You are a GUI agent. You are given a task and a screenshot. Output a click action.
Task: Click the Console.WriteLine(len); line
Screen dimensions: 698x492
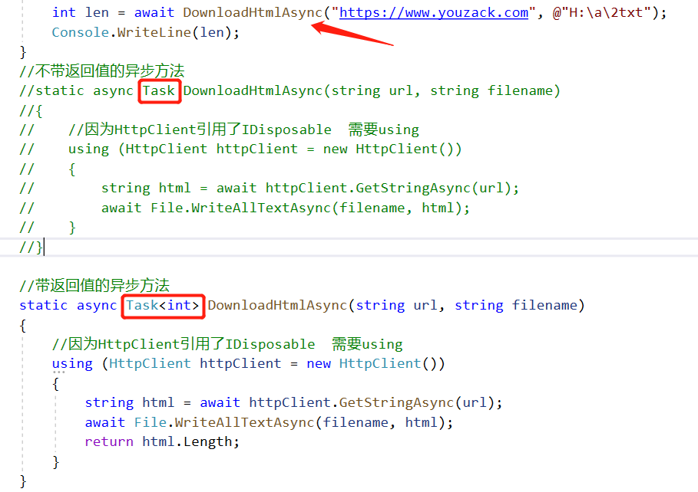[x=146, y=32]
